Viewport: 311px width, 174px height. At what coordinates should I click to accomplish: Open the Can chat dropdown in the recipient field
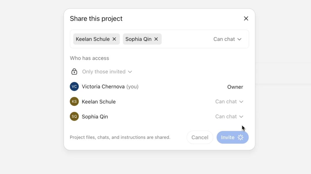pos(227,39)
